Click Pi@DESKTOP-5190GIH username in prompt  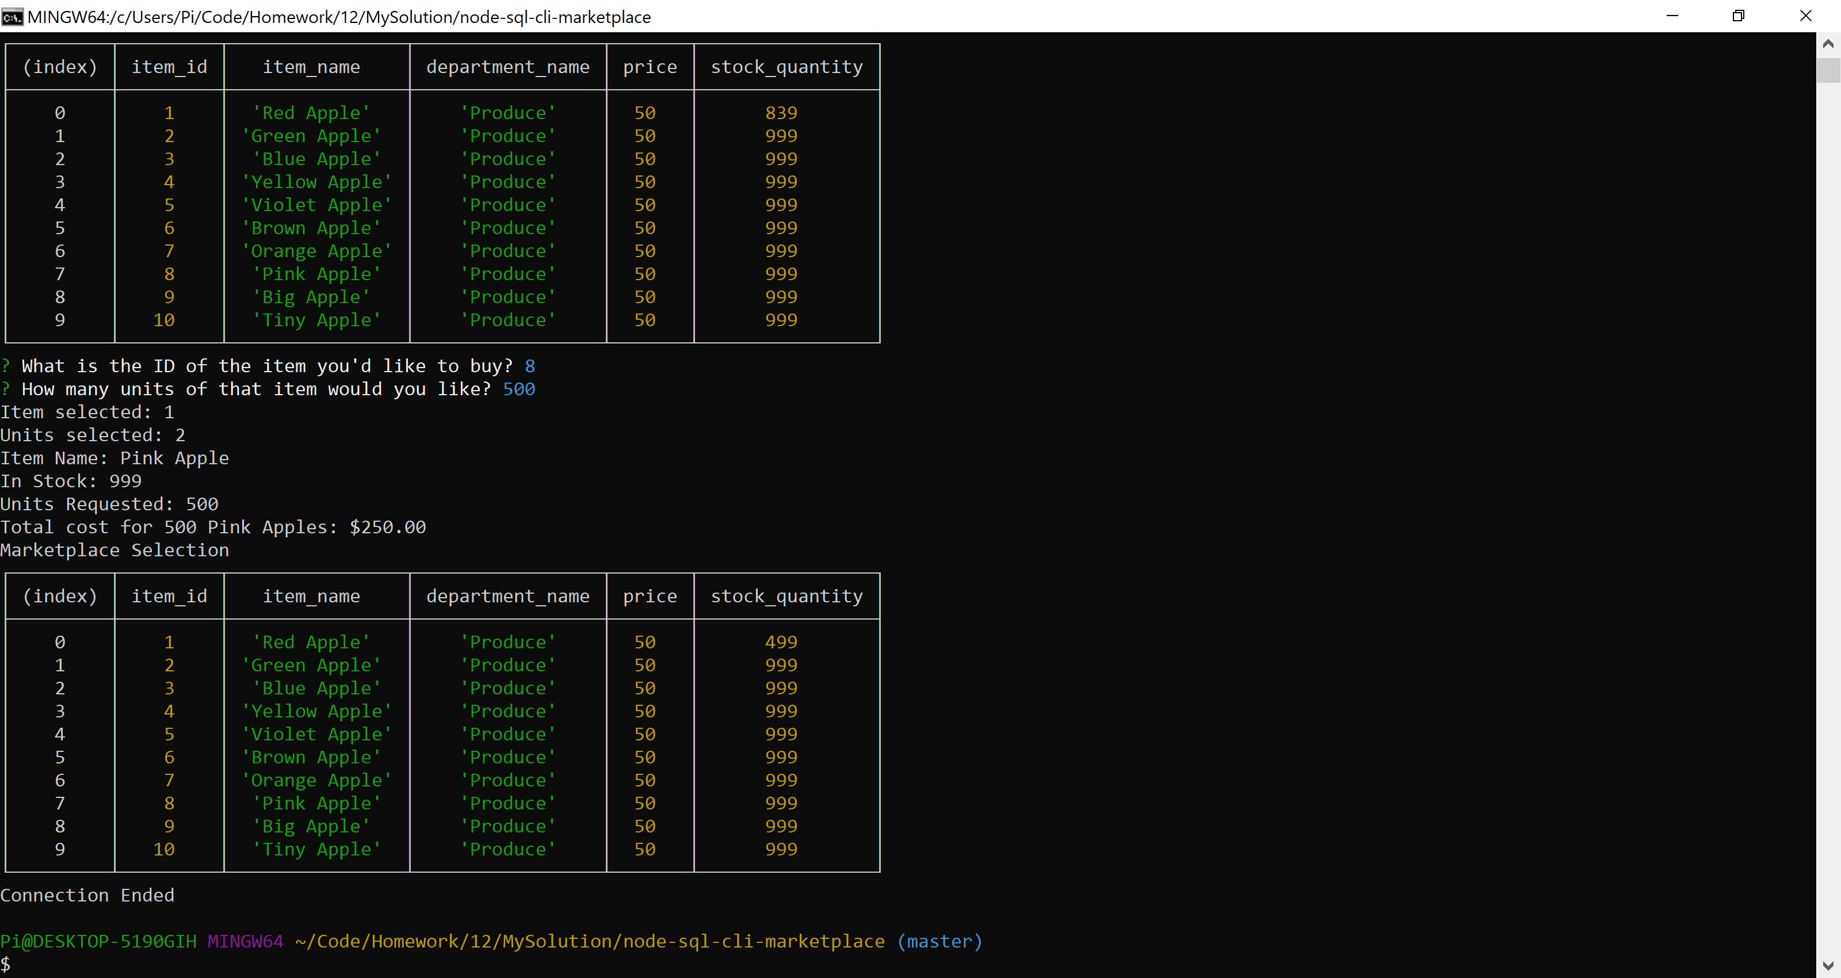[x=98, y=941]
